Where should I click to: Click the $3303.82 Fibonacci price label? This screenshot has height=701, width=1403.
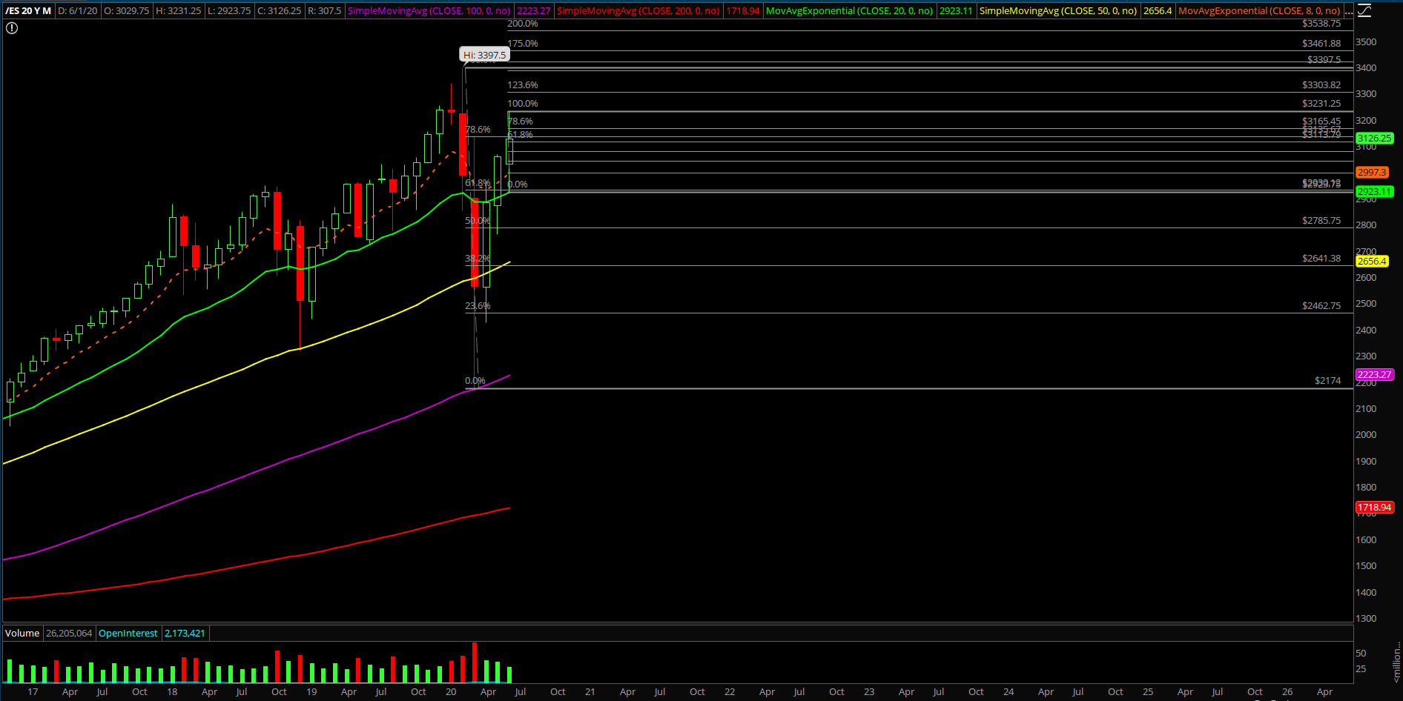1321,85
